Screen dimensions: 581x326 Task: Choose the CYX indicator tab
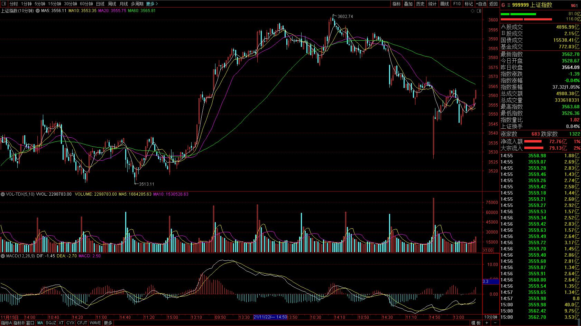tap(71, 323)
